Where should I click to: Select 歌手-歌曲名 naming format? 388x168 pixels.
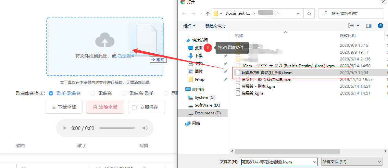[51, 93]
